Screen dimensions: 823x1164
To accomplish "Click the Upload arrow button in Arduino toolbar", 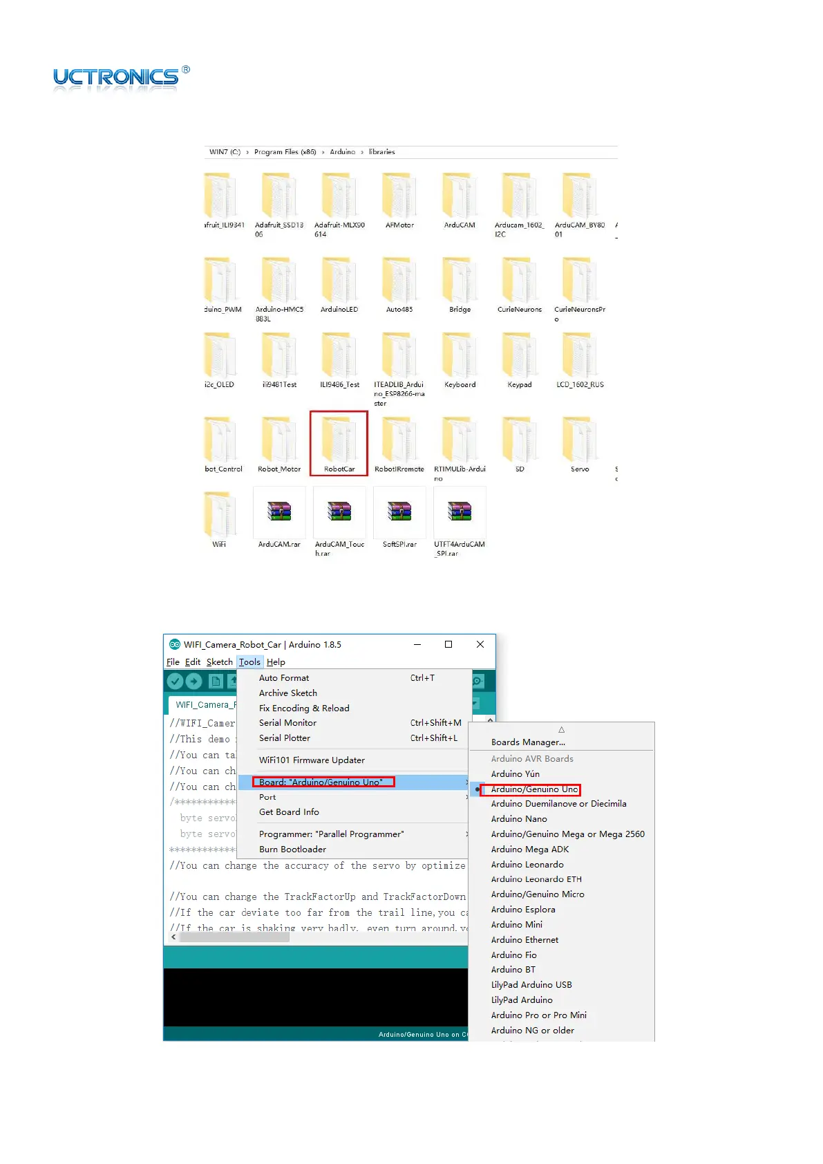I will [194, 682].
